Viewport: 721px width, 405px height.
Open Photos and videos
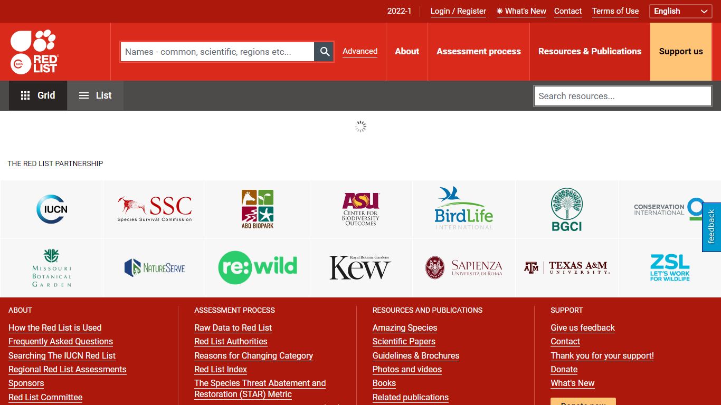coord(407,370)
